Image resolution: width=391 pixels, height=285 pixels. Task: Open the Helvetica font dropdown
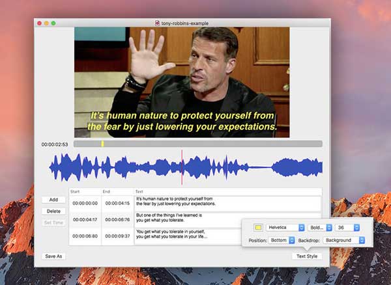(285, 228)
